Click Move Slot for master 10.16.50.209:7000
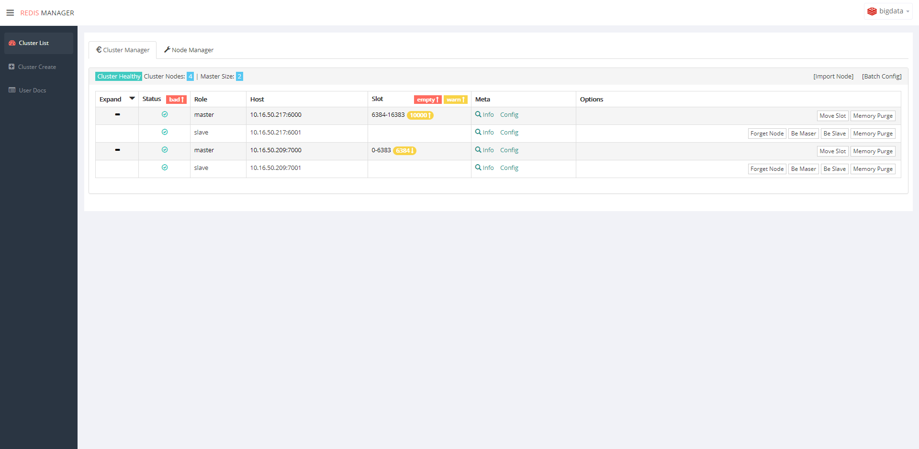 832,151
